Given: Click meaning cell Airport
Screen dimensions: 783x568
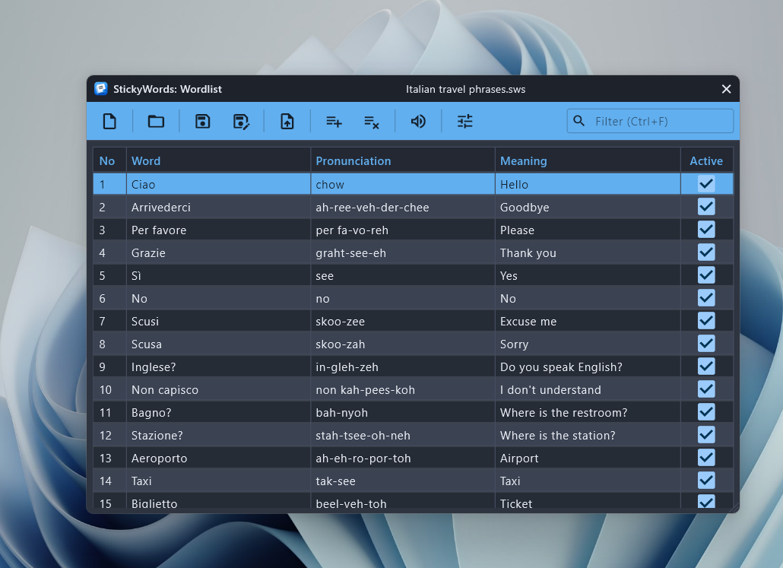Looking at the screenshot, I should coord(587,458).
